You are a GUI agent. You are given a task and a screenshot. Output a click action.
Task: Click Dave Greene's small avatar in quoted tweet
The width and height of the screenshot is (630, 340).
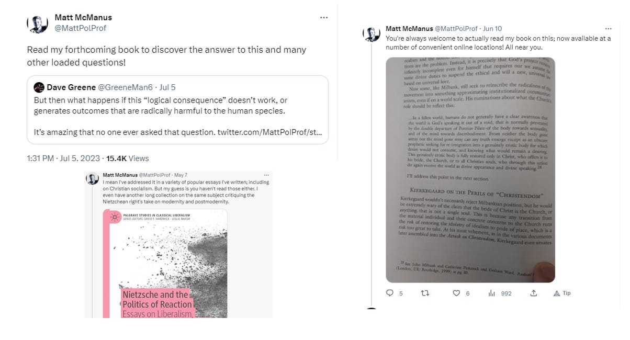pos(39,87)
